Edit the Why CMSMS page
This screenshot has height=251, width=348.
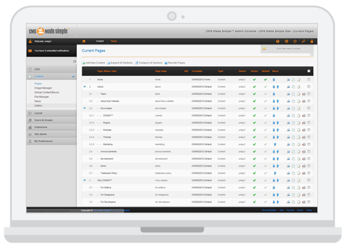[x=298, y=181]
